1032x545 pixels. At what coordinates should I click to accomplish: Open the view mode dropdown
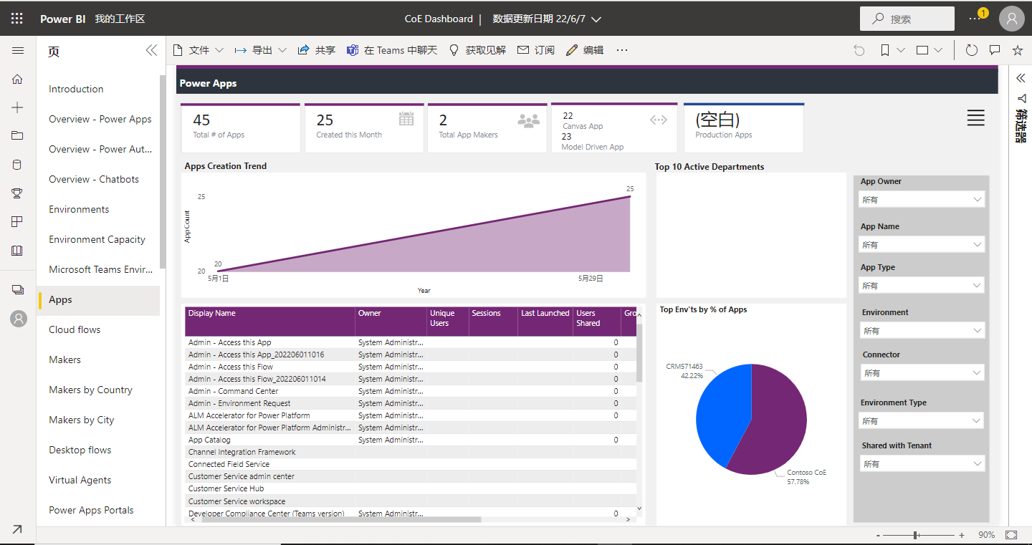pos(930,50)
